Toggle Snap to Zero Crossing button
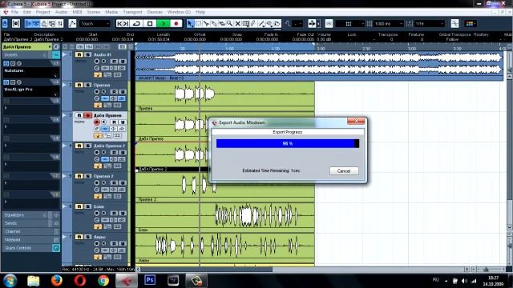Viewport: 513px width, 288px height. click(454, 23)
